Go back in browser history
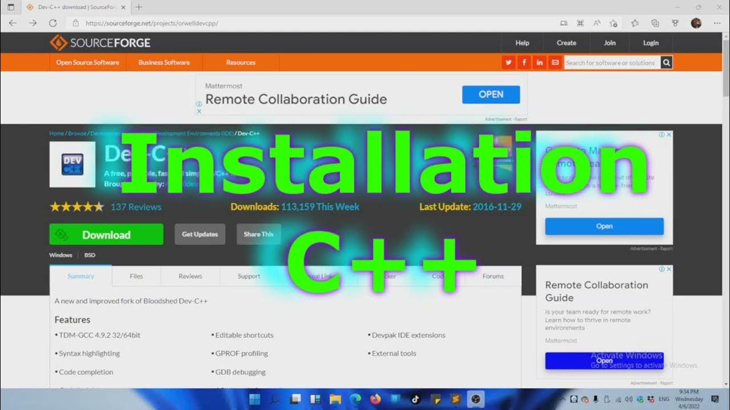This screenshot has width=730, height=410. [13, 23]
